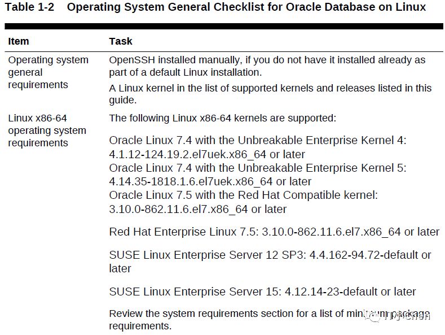Click the following Linux x86-64 kernels line
This screenshot has height=335, width=445.
click(x=222, y=118)
